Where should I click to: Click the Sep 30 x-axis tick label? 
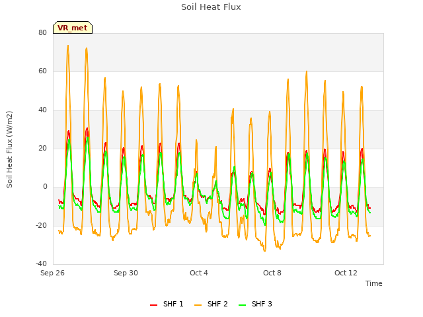126,273
